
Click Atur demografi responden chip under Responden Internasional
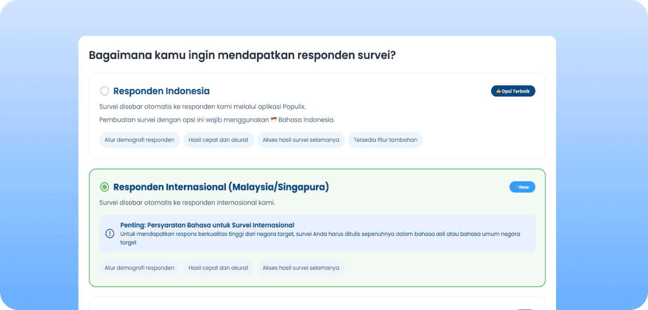pyautogui.click(x=139, y=268)
